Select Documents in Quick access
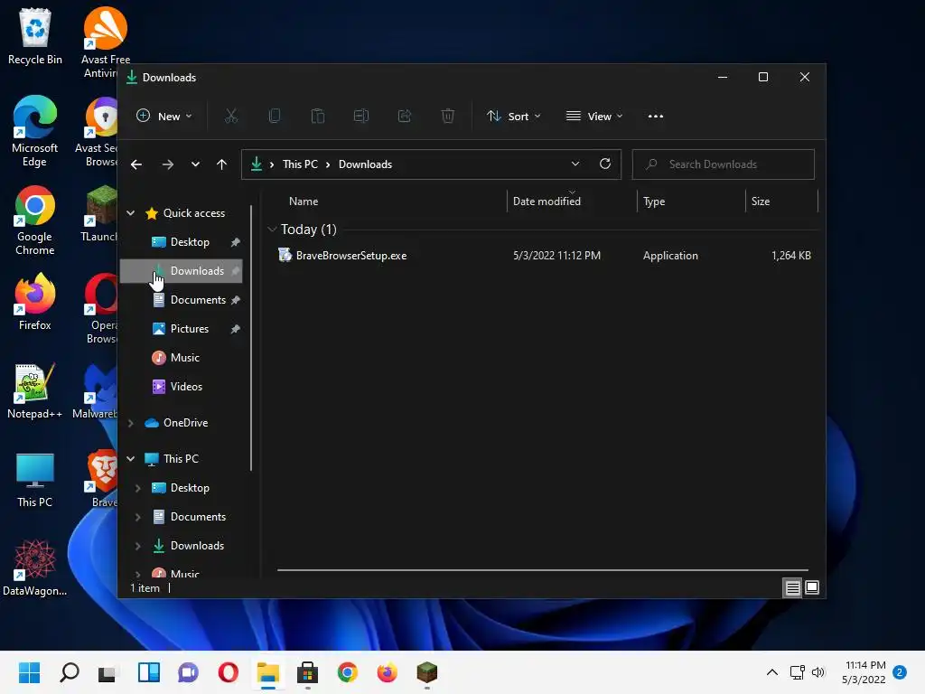The height and width of the screenshot is (694, 925). click(182, 300)
